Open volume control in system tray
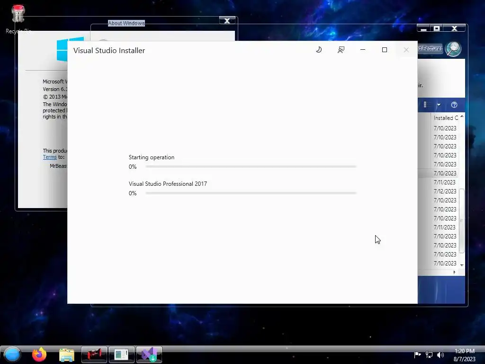Viewport: 485px width, 364px height. pos(440,355)
